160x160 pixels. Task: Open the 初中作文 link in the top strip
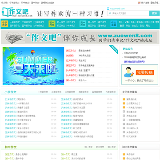(x=25, y=3)
